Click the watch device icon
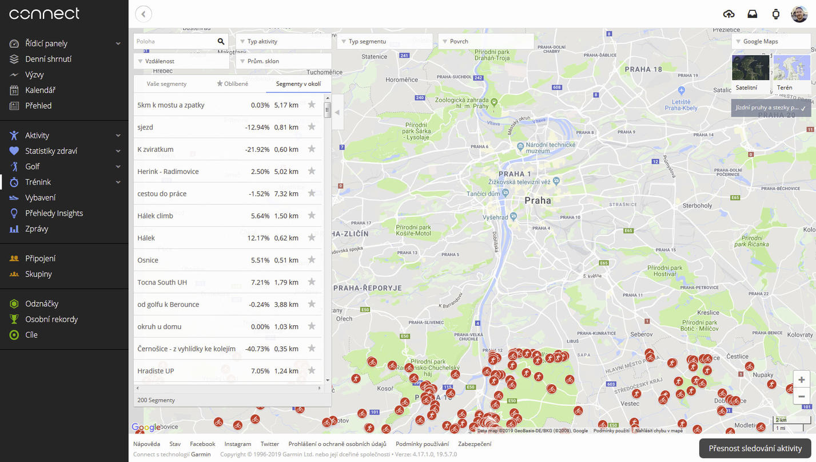 pos(775,14)
